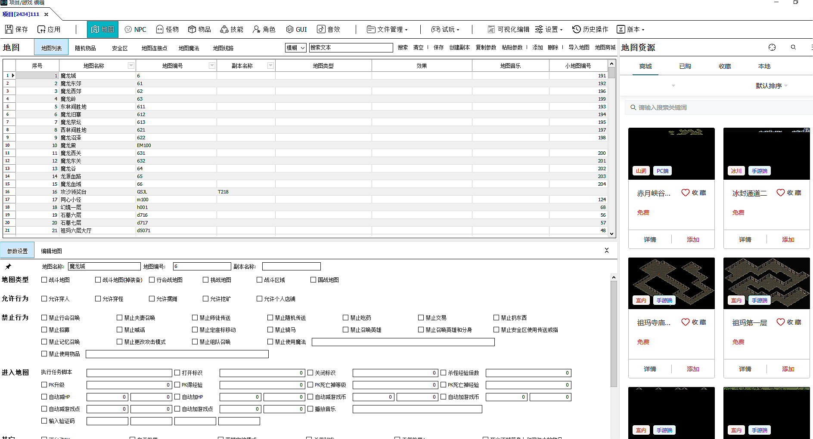813x439 pixels.
Task: Select the 技能 skills icon
Action: 224,29
